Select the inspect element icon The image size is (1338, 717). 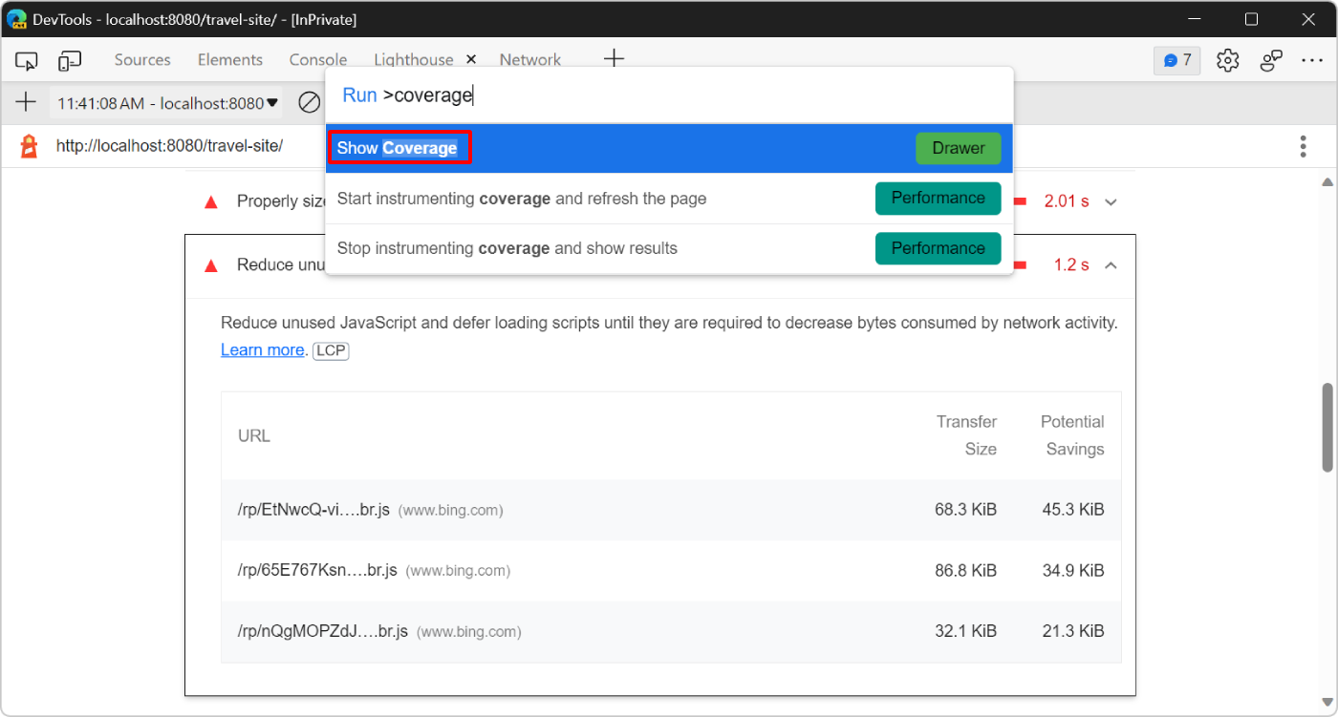pos(26,59)
